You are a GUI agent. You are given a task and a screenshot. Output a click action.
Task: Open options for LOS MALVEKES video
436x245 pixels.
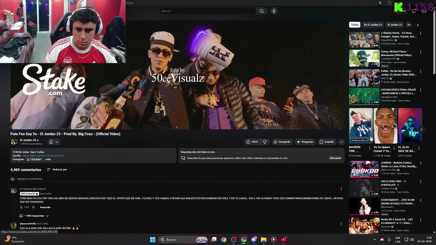click(x=421, y=90)
